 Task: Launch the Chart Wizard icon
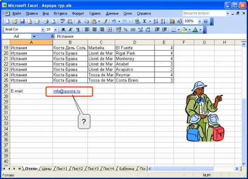[172, 21]
